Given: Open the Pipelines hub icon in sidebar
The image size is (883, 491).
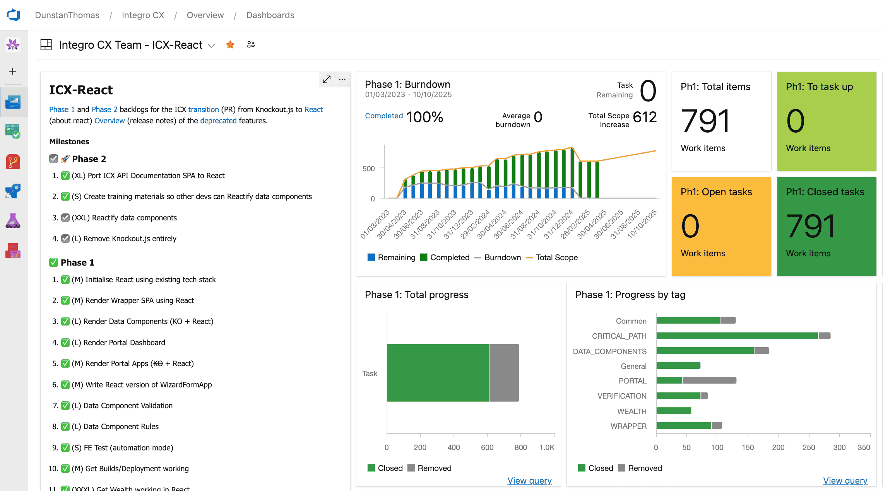Looking at the screenshot, I should point(13,191).
